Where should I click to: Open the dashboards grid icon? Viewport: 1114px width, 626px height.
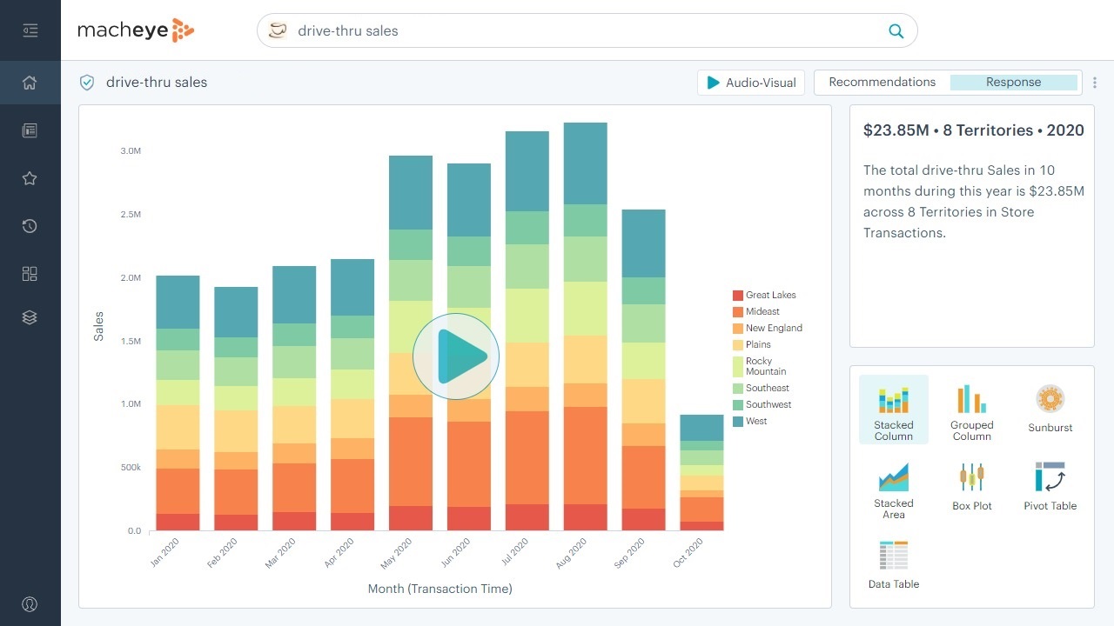(30, 274)
